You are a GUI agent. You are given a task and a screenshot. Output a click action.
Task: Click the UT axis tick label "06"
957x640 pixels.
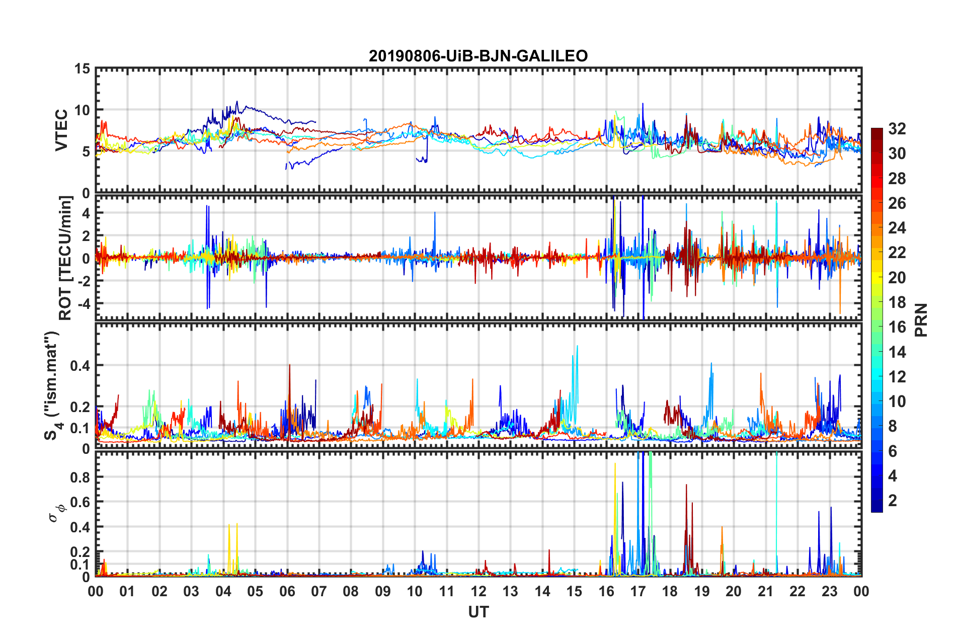pyautogui.click(x=287, y=591)
